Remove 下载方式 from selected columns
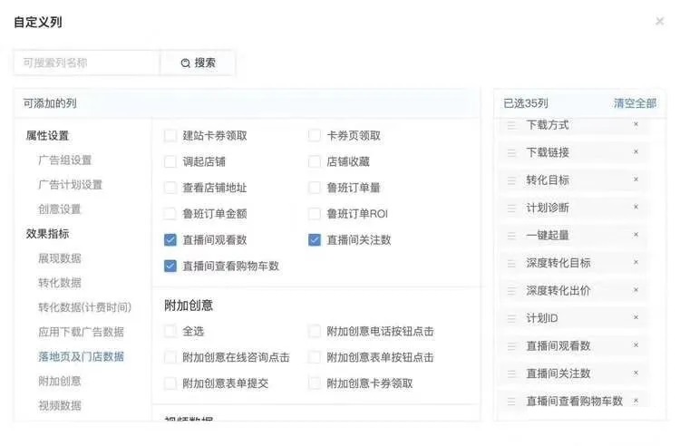 pos(636,124)
